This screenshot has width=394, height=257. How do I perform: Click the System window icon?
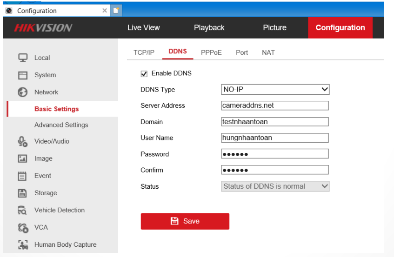tap(23, 75)
